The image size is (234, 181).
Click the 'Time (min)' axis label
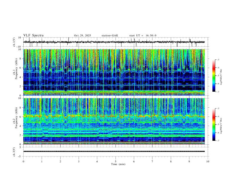118,164
